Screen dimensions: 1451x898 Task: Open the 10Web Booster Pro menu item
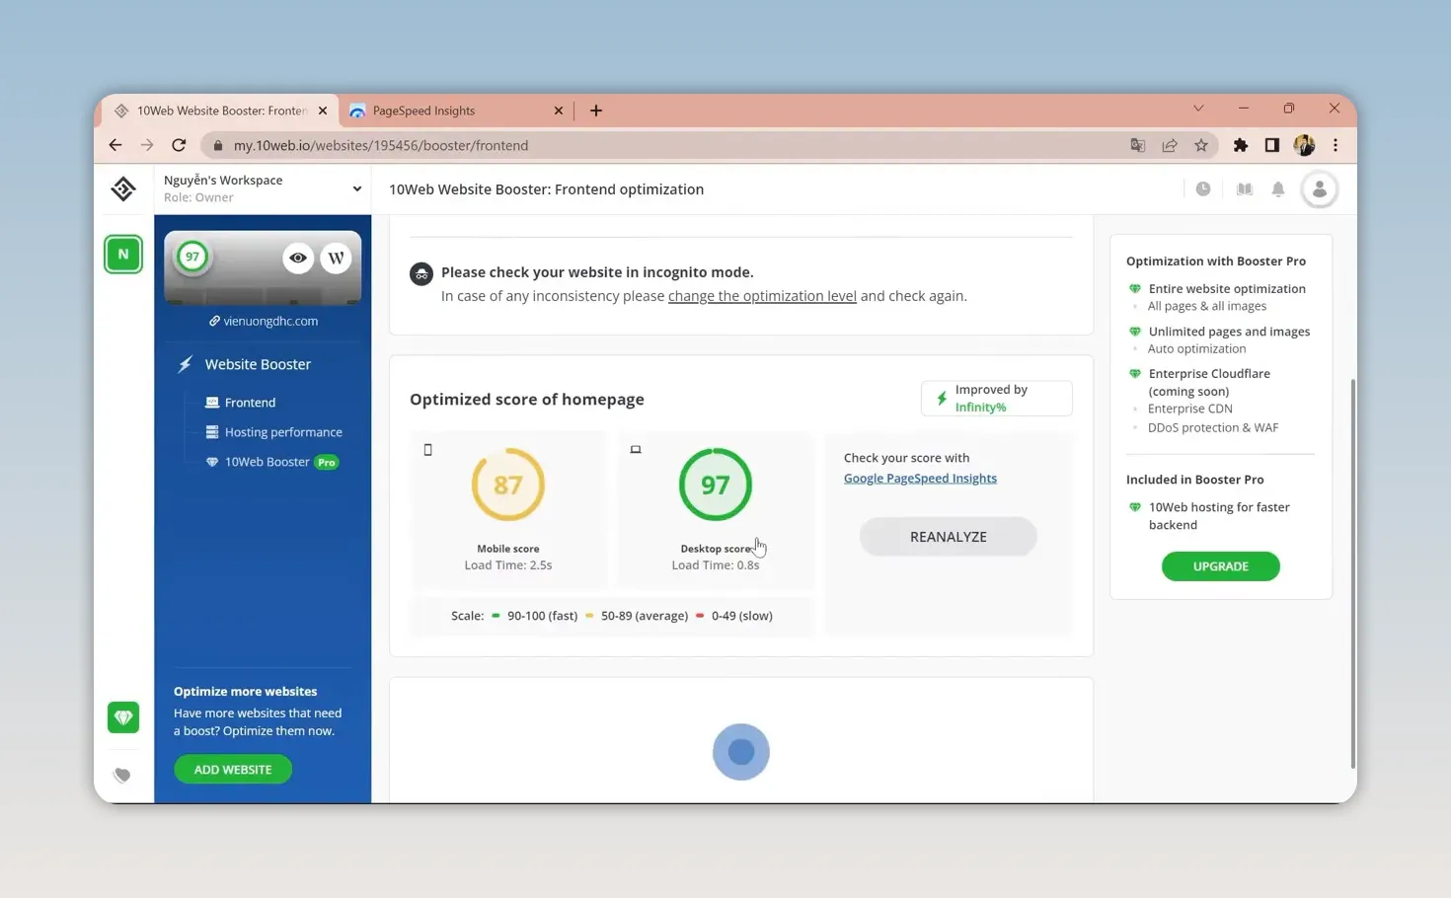tap(272, 462)
